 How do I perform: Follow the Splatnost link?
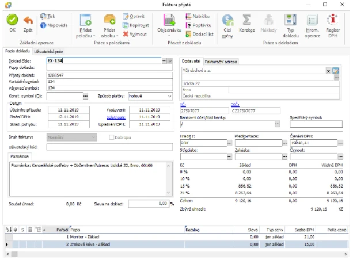tap(116, 117)
